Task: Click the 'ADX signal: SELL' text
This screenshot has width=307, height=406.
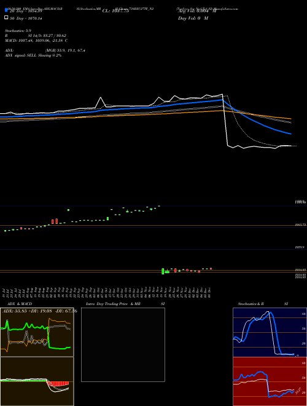Action: pyautogui.click(x=33, y=55)
